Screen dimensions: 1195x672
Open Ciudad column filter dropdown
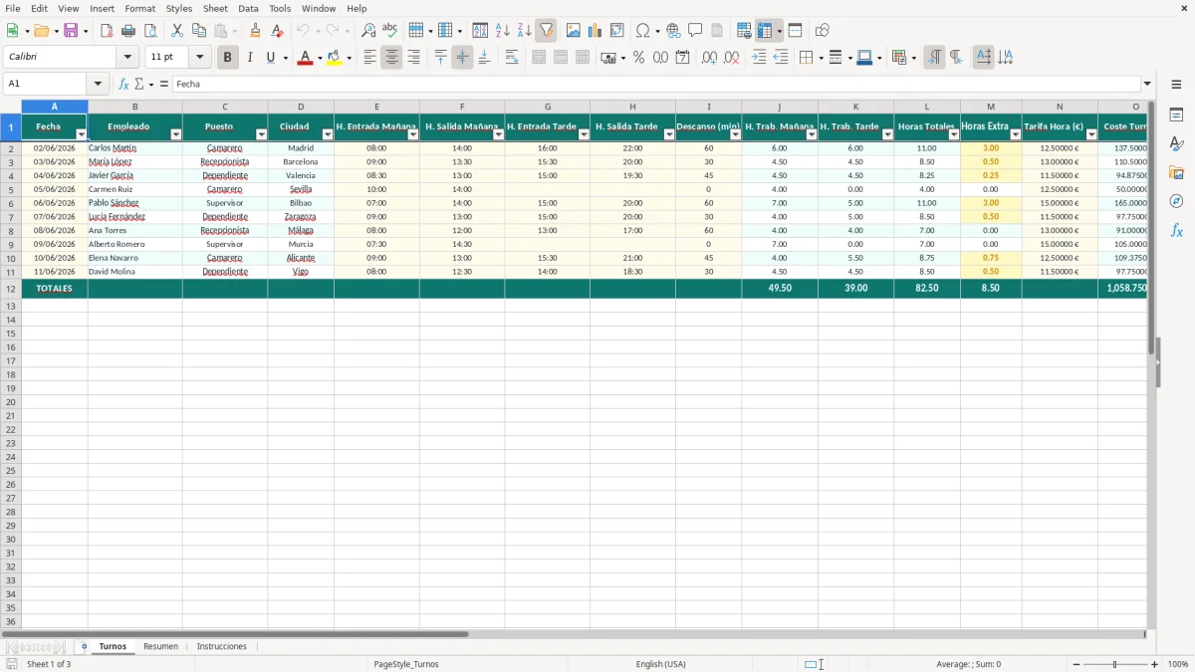point(328,134)
